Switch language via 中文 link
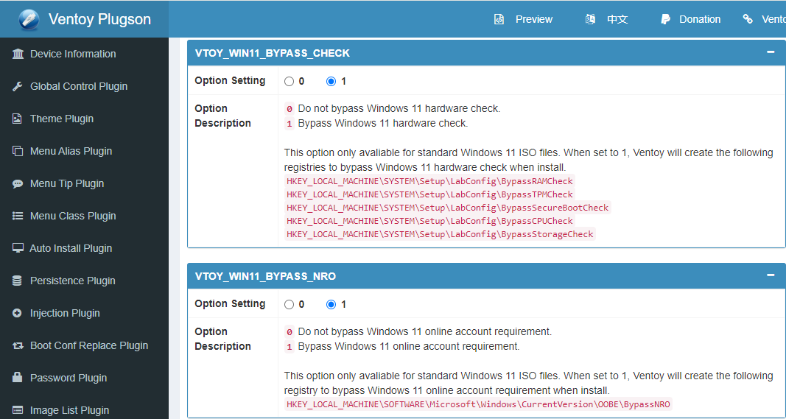The width and height of the screenshot is (786, 419). click(x=617, y=20)
